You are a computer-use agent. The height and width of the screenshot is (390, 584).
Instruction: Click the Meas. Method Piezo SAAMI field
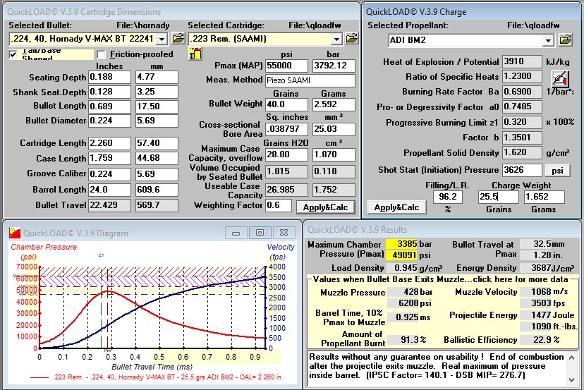(x=310, y=80)
